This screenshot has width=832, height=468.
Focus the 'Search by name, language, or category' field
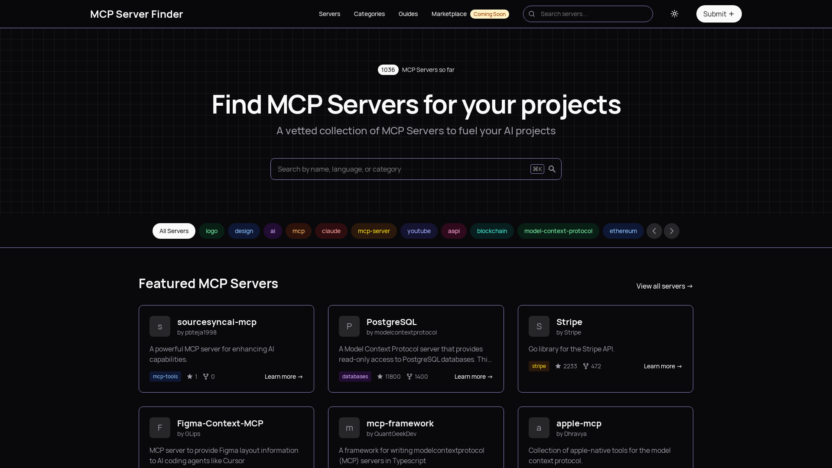point(416,169)
